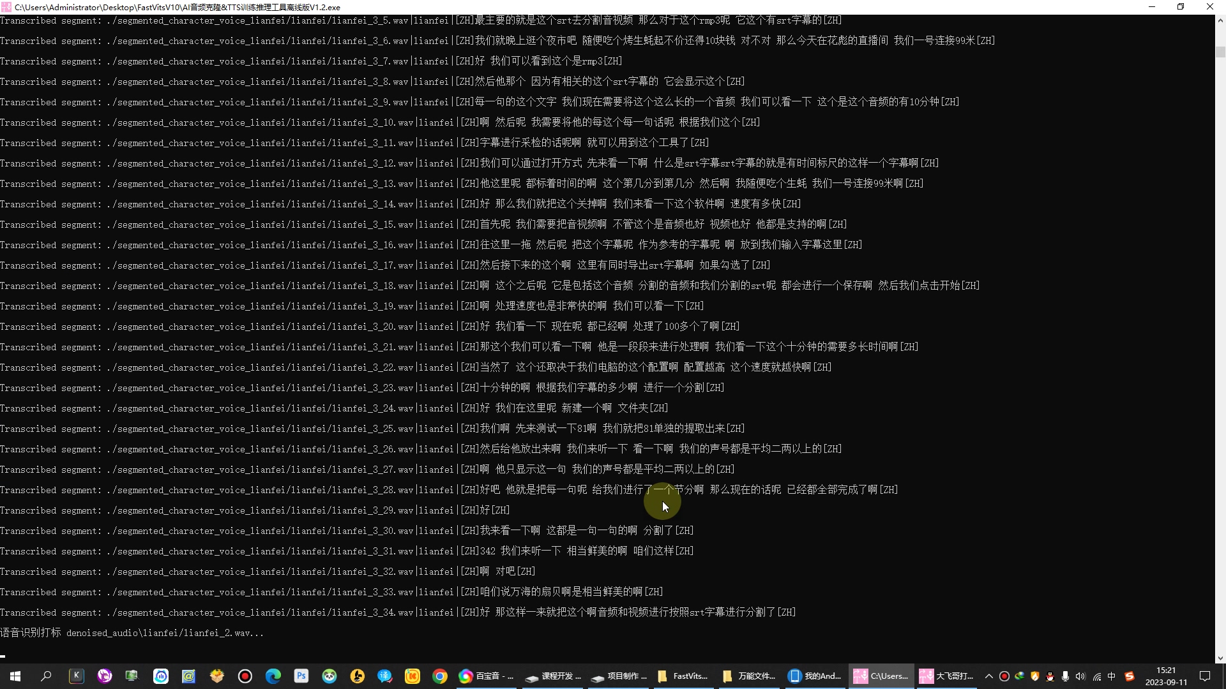
Task: Open Google Chrome from the taskbar
Action: pyautogui.click(x=440, y=676)
